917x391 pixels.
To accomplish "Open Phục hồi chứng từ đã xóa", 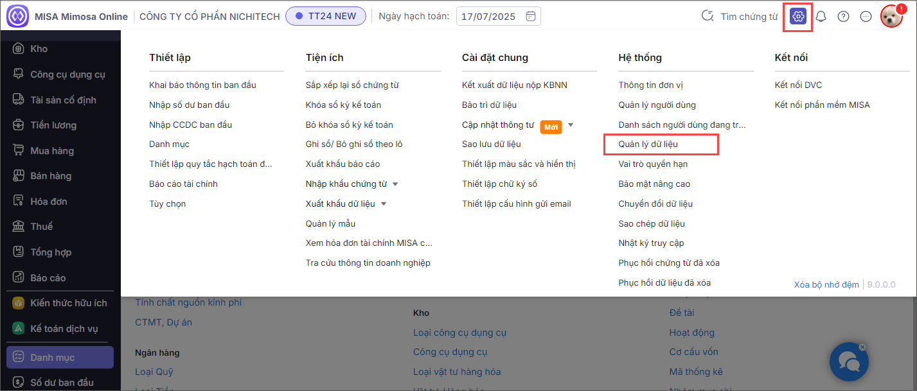I will pyautogui.click(x=669, y=263).
